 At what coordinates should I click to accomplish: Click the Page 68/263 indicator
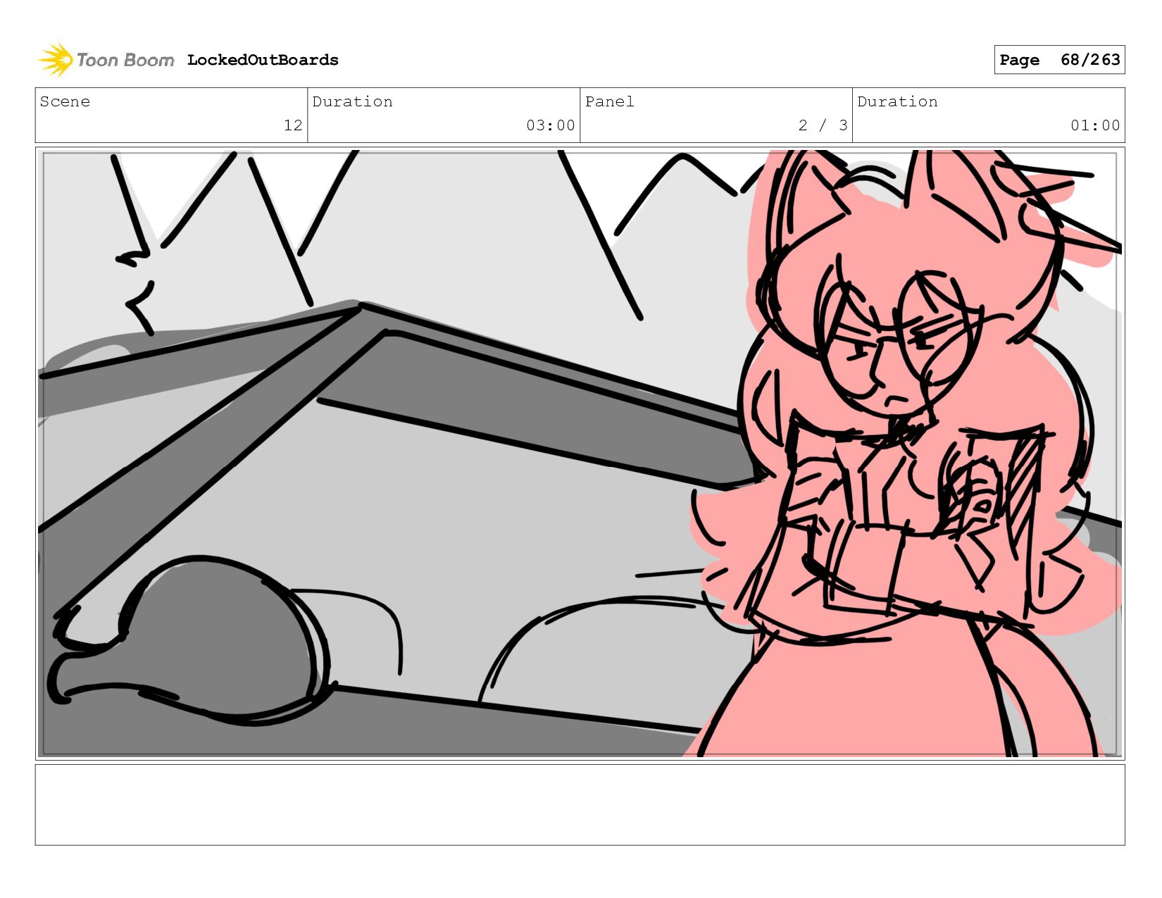click(1059, 60)
